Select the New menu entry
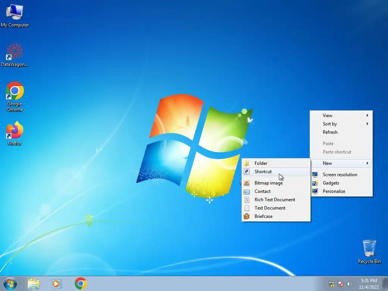Viewport: 388px width, 291px height. point(341,163)
